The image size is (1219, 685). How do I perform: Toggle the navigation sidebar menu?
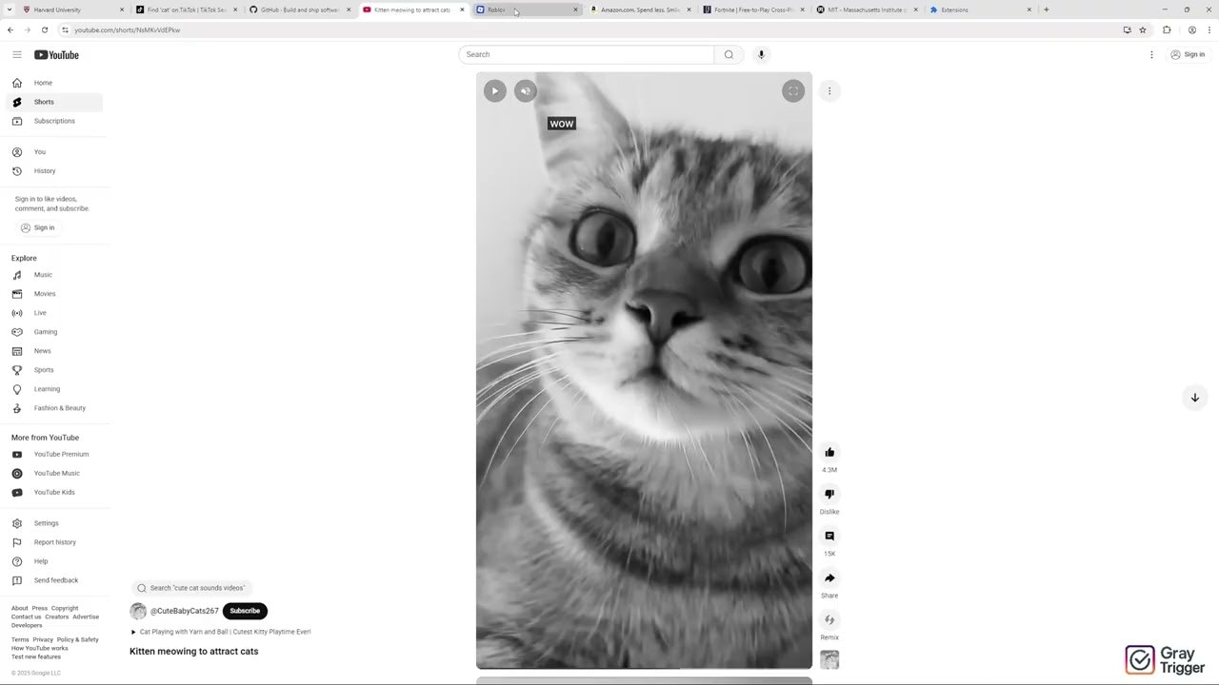tap(17, 54)
